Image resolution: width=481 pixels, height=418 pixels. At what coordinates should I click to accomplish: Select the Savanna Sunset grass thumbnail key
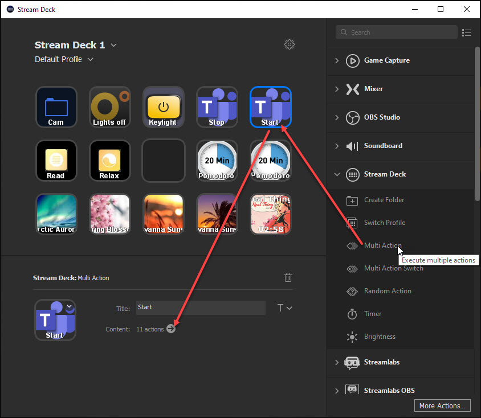[163, 214]
